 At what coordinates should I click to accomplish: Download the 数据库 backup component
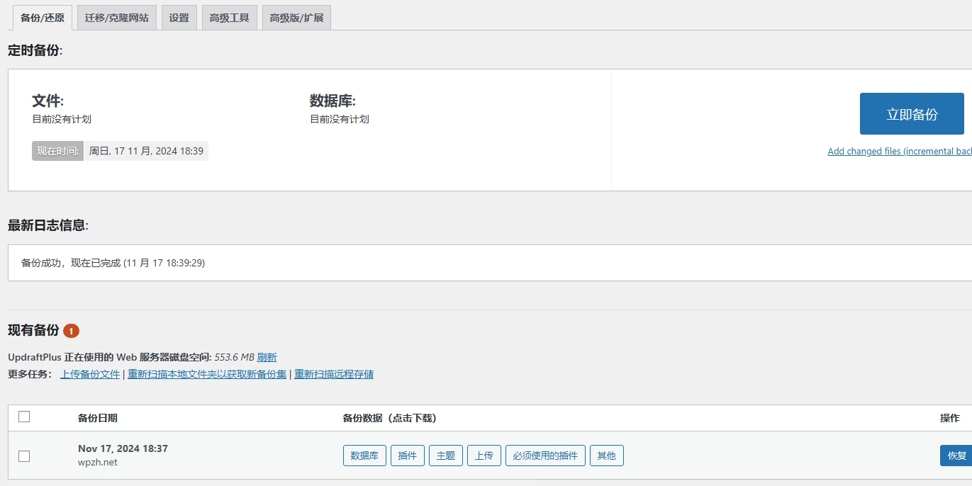[364, 456]
